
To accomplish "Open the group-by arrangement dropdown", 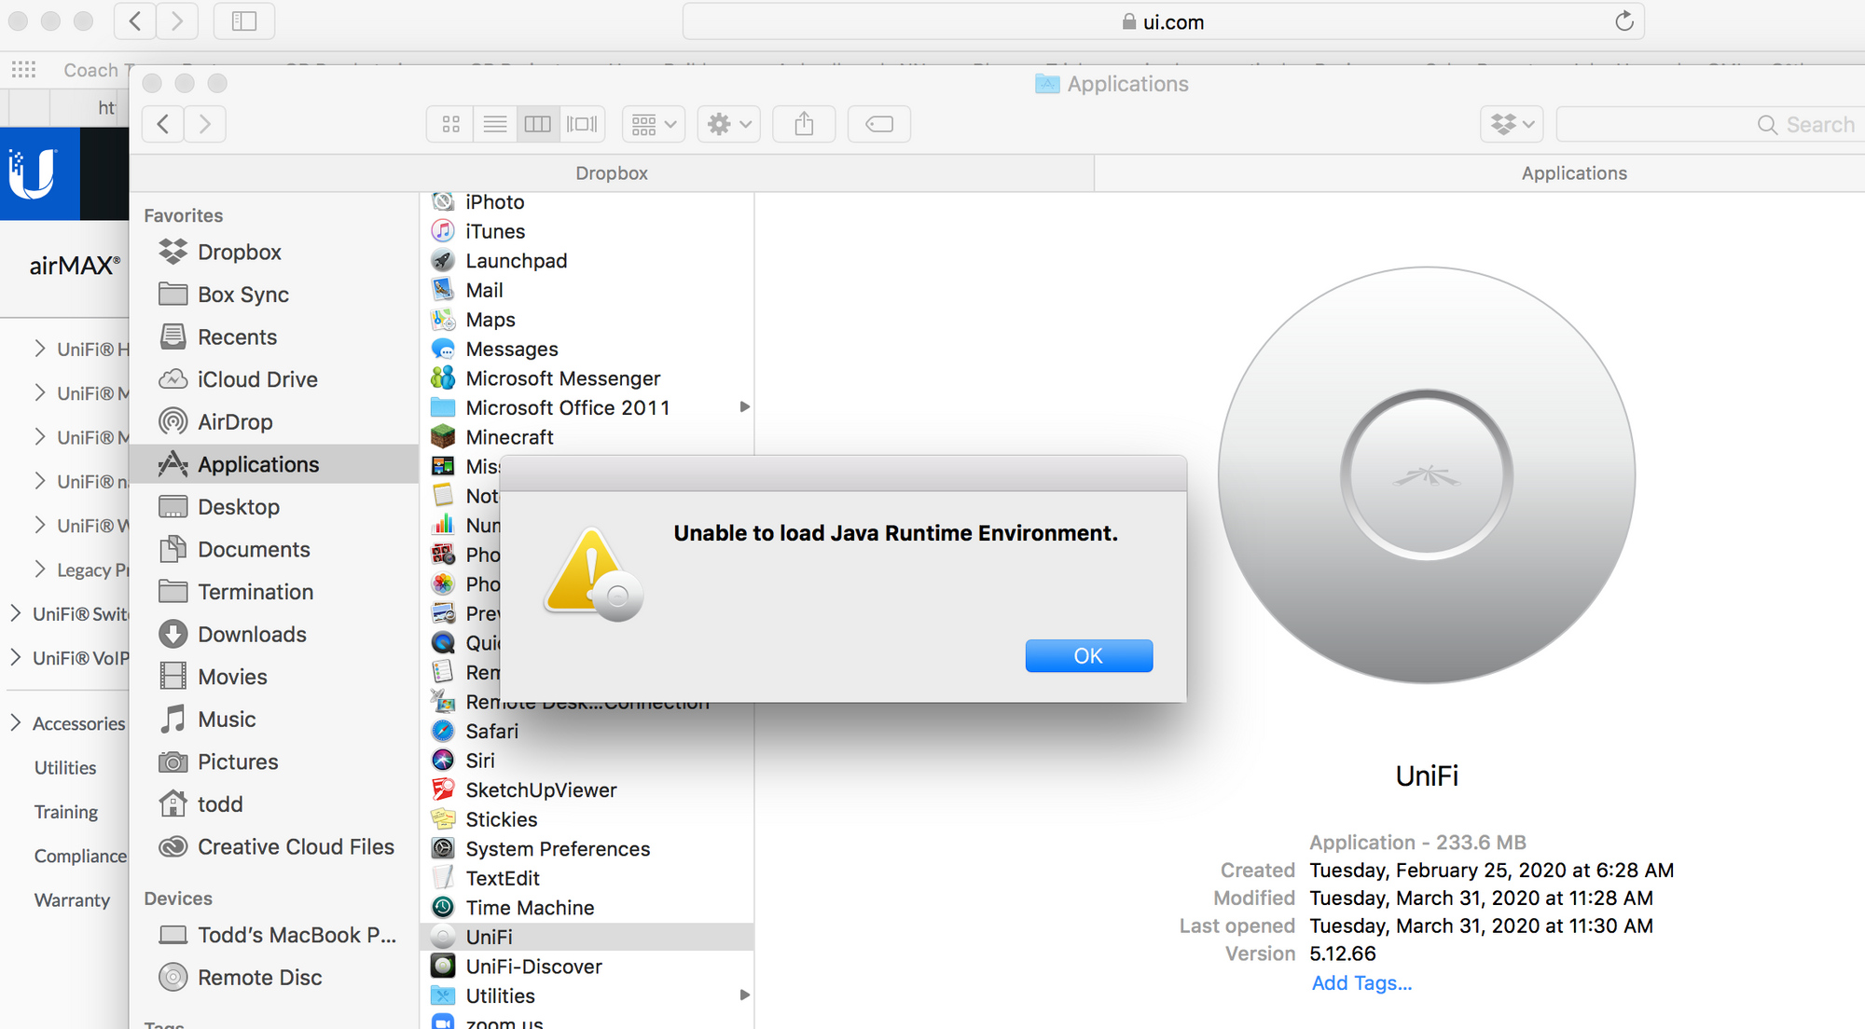I will click(x=654, y=124).
